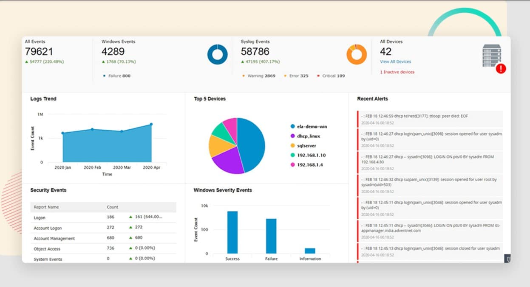Click the chat icon at bottom right corner
The image size is (530, 287).
click(507, 258)
